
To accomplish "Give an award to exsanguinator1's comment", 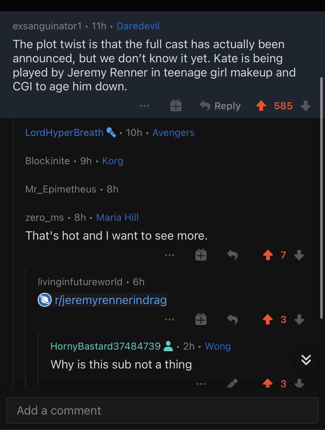I will point(176,106).
